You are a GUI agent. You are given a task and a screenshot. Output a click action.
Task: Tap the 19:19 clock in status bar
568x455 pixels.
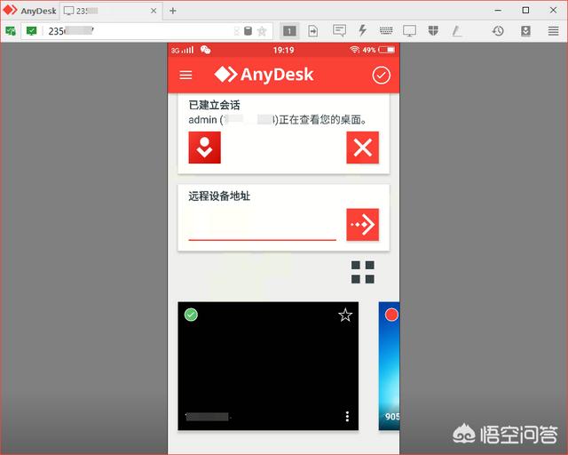283,50
